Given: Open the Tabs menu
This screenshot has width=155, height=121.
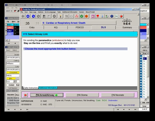Looking at the screenshot, I should [x=59, y=12].
